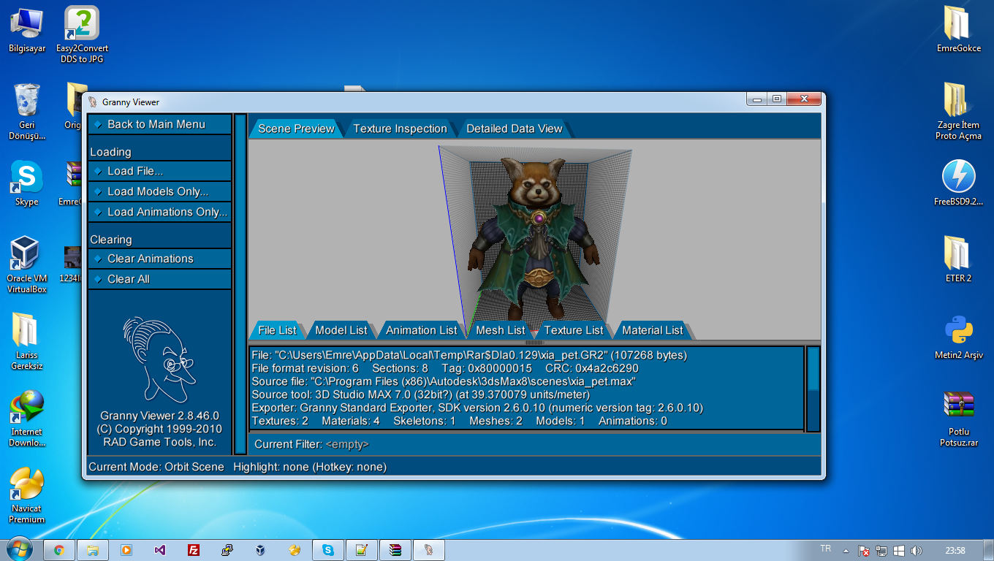Switch to Skype in the taskbar
994x561 pixels.
pyautogui.click(x=328, y=550)
